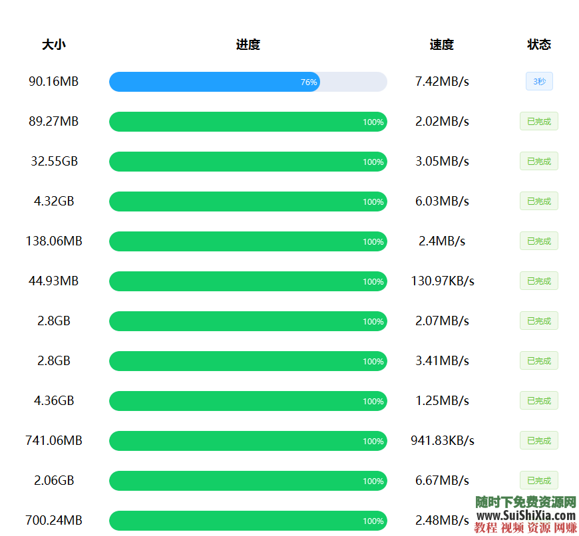Click the green progress bar of the 138.06MB row
This screenshot has height=536, width=579.
pos(248,241)
